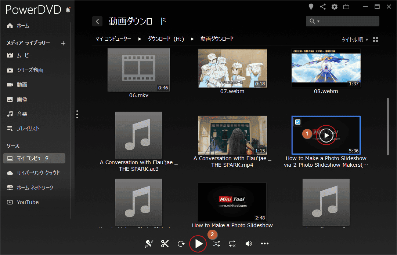The width and height of the screenshot is (397, 255).
Task: Click the ダウンロード (H:) breadcrumb
Action: (166, 39)
